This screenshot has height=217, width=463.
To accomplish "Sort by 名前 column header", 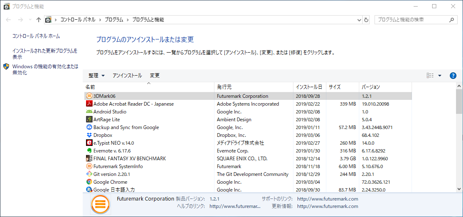I will (149, 87).
